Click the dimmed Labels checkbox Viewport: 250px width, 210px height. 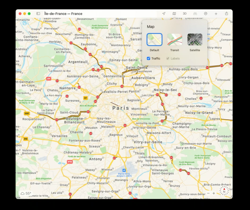tap(168, 58)
